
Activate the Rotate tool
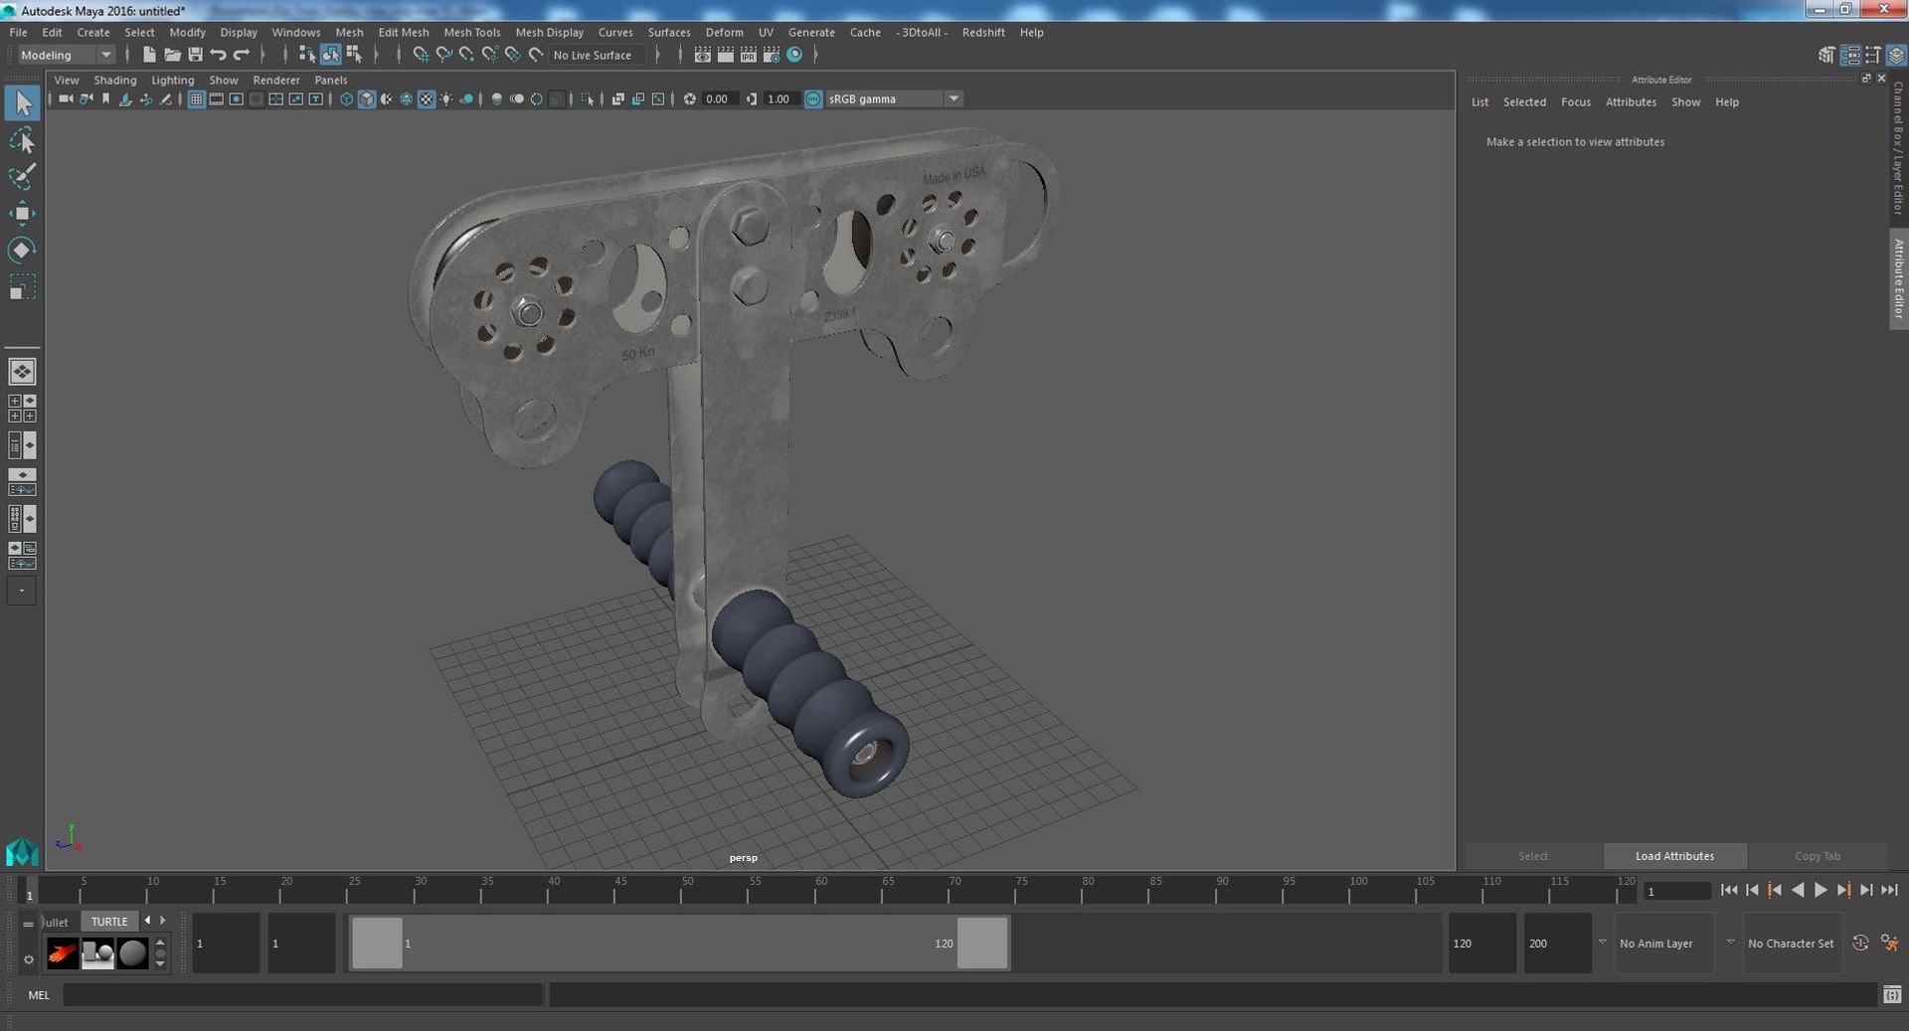22,251
